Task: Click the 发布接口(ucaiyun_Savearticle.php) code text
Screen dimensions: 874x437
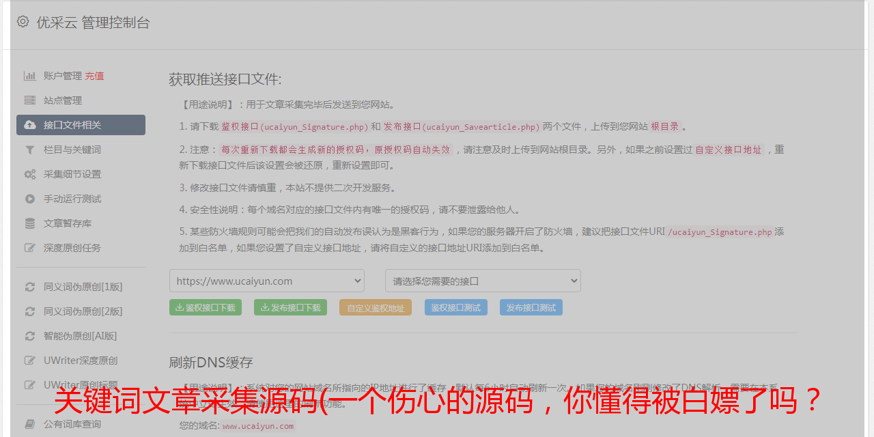Action: tap(462, 127)
